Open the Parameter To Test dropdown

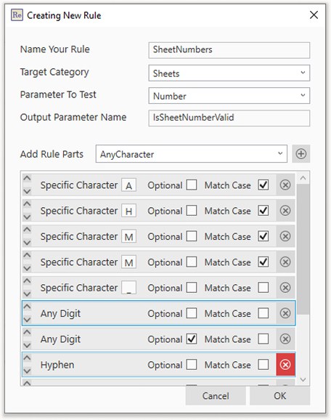coord(229,96)
